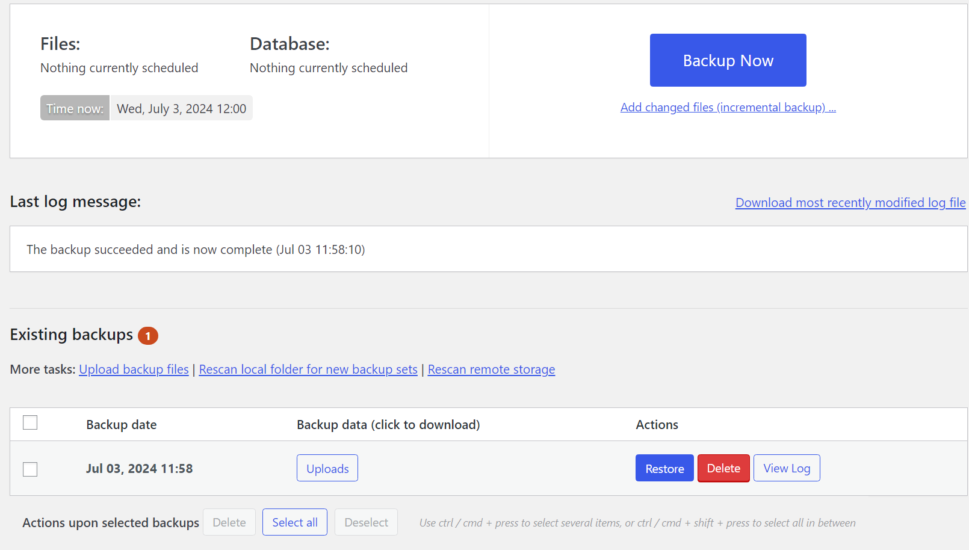Download the Uploads backup data
Viewport: 969px width, 550px height.
pyautogui.click(x=327, y=468)
